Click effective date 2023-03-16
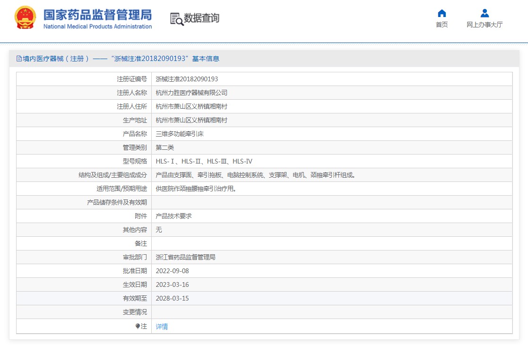The width and height of the screenshot is (528, 345). coord(172,285)
